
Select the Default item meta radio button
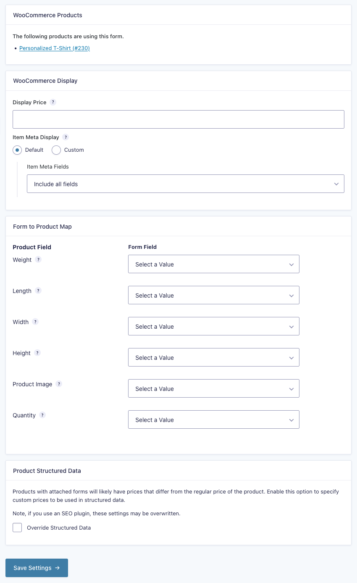pyautogui.click(x=17, y=150)
